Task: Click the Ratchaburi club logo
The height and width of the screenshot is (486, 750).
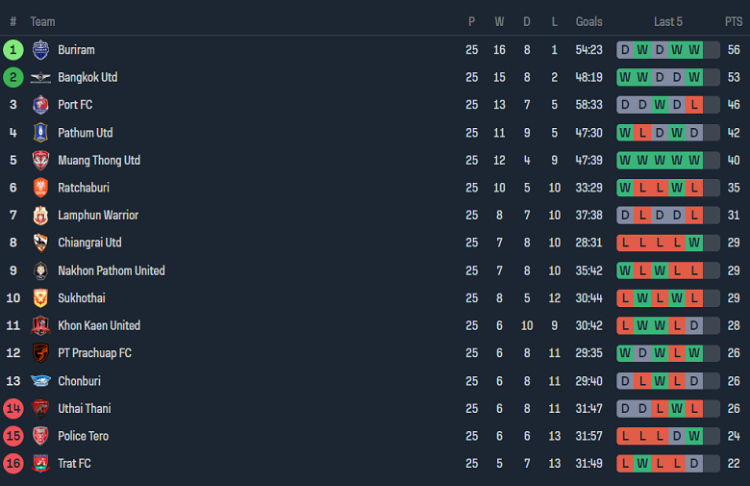Action: coord(40,188)
